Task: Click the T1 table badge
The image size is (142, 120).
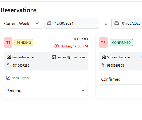Action: pyautogui.click(x=8, y=43)
